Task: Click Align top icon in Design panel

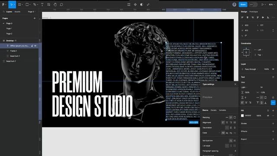Action: [x=258, y=17]
